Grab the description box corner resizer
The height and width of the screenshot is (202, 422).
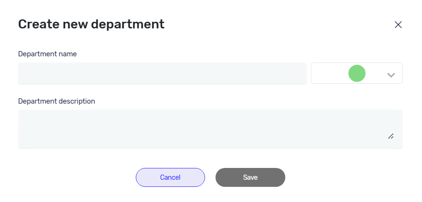(x=391, y=136)
